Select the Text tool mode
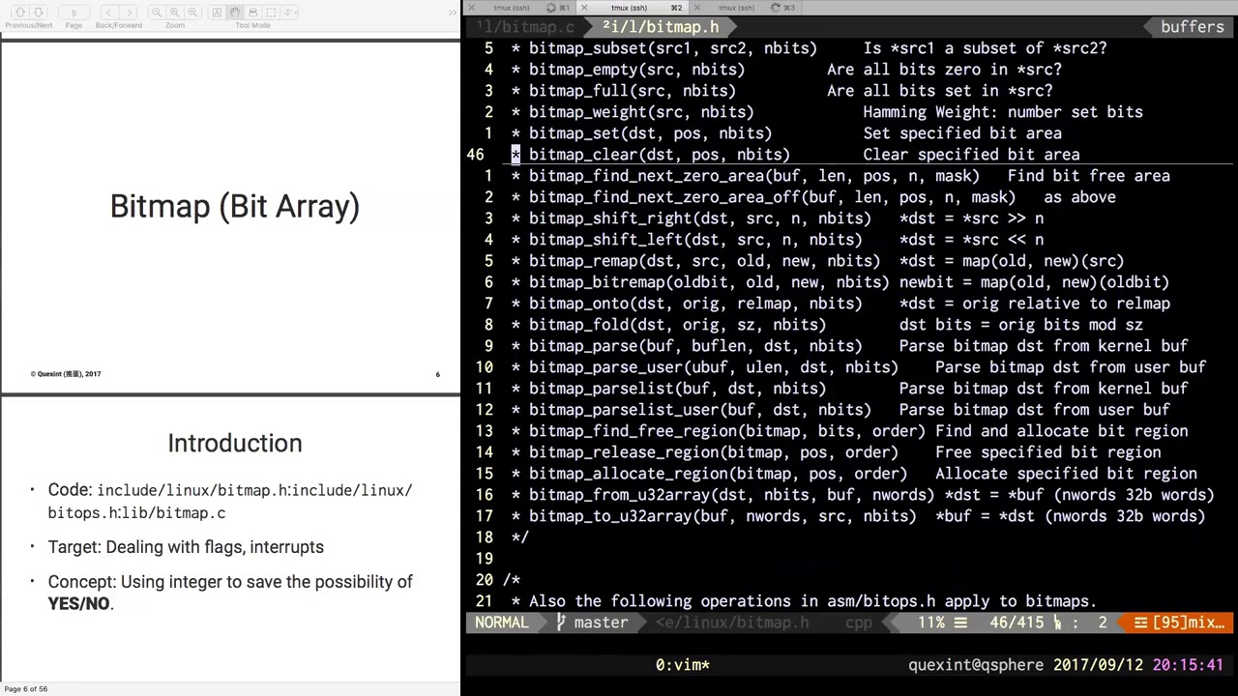The height and width of the screenshot is (696, 1238). 217,13
